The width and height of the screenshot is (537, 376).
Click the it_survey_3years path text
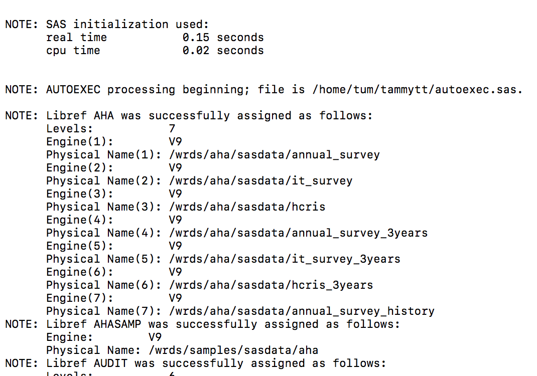[x=285, y=259]
